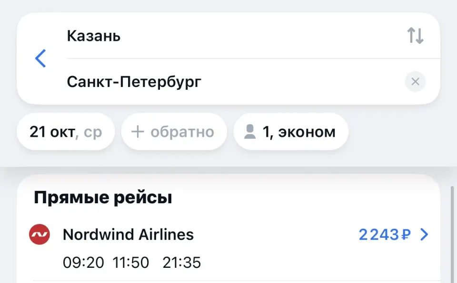Tap the plus icon next to обратно

pyautogui.click(x=138, y=132)
